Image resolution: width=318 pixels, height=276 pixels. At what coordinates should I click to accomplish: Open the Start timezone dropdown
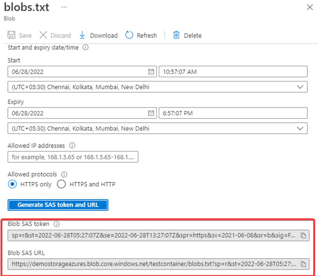[x=300, y=87]
